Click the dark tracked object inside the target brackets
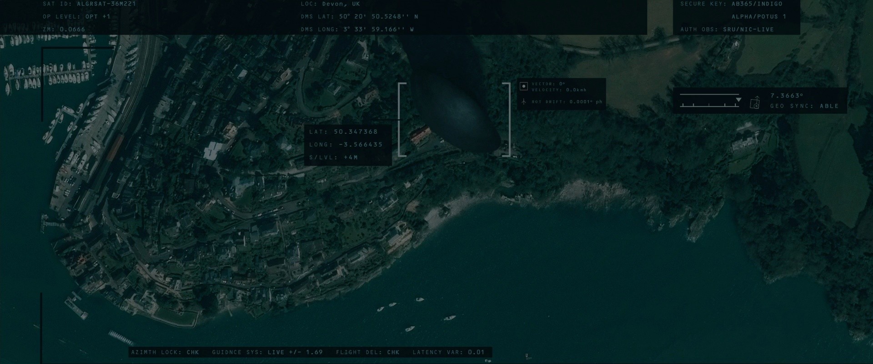The width and height of the screenshot is (873, 364). tap(457, 111)
